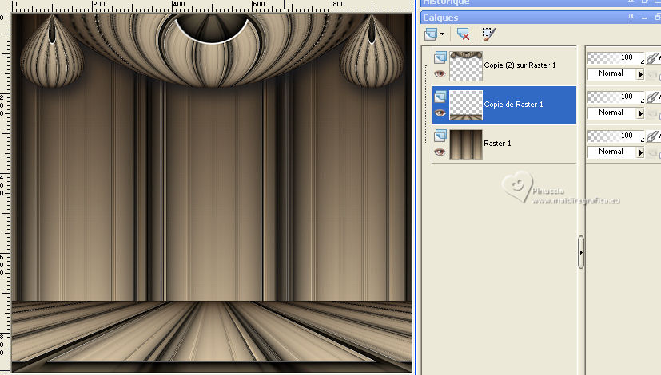Click the Copie de Raster 1 thumbnail
The image size is (661, 375).
466,105
